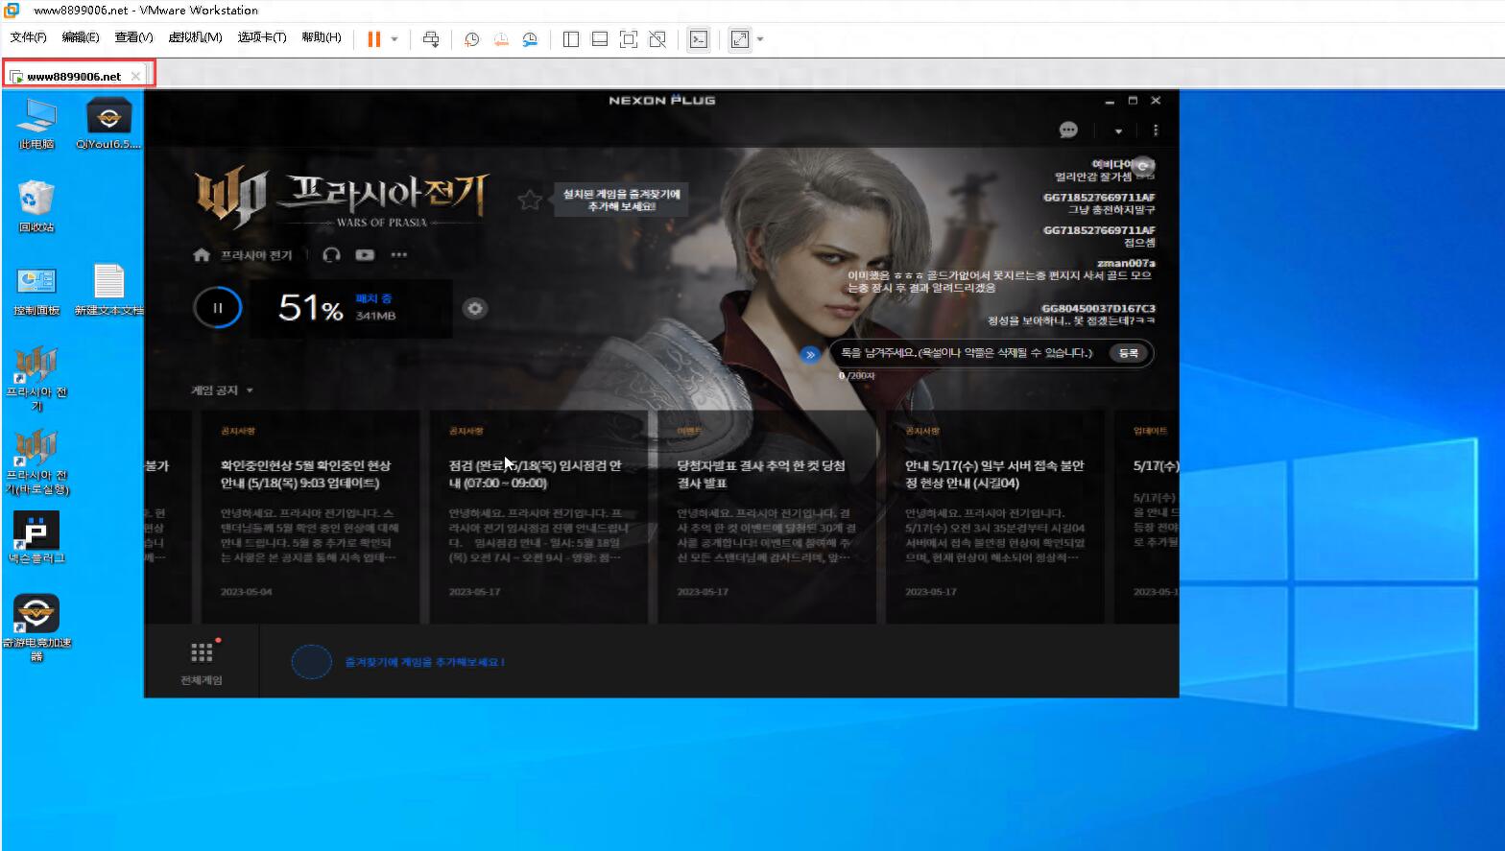The height and width of the screenshot is (851, 1505).
Task: Open 回收站 recycle bin icon
Action: point(36,206)
